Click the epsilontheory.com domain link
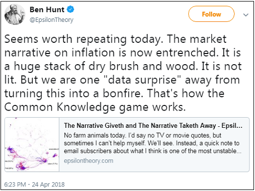This screenshot has width=255, height=191. point(89,160)
